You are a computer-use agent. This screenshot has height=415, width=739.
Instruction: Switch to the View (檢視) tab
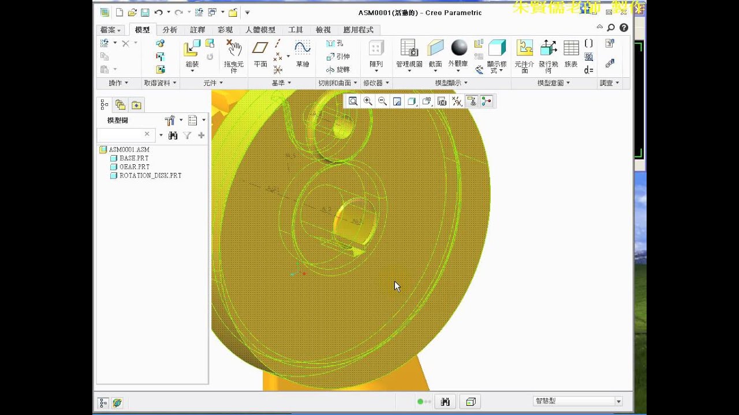coord(323,30)
